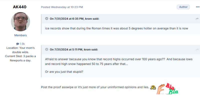Go to original 5:11 PM quoted post arrow
Screen dimensions: 200x96
click(x=197, y=50)
